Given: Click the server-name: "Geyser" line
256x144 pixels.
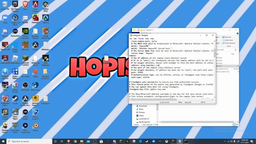Looking at the screenshot, I should click(x=142, y=53).
